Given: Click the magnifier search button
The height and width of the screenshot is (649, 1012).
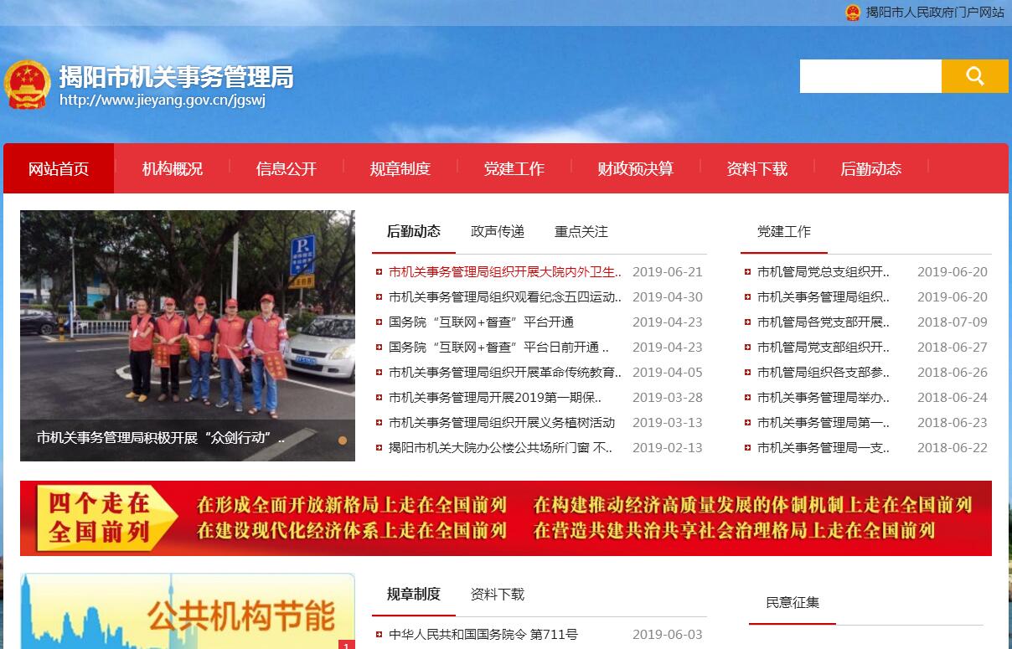Looking at the screenshot, I should (974, 76).
